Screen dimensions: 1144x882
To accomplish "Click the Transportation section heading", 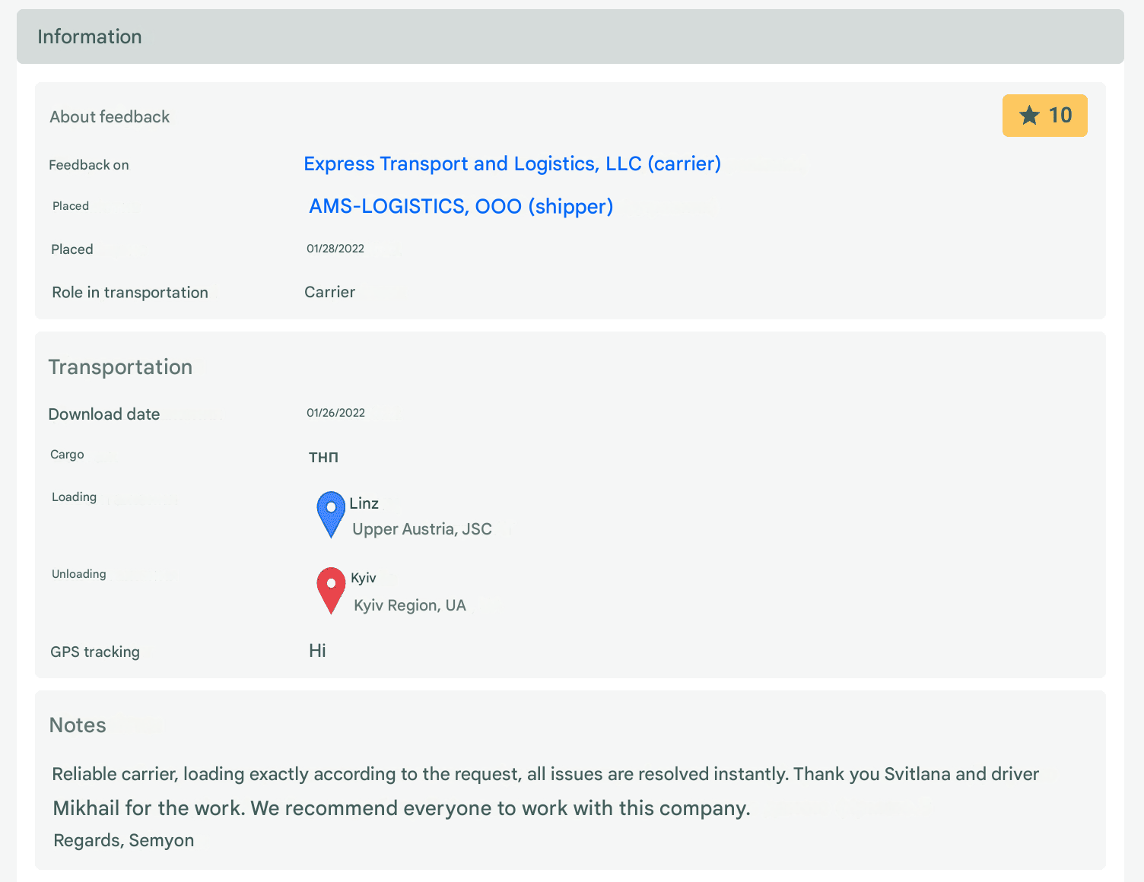I will point(120,367).
